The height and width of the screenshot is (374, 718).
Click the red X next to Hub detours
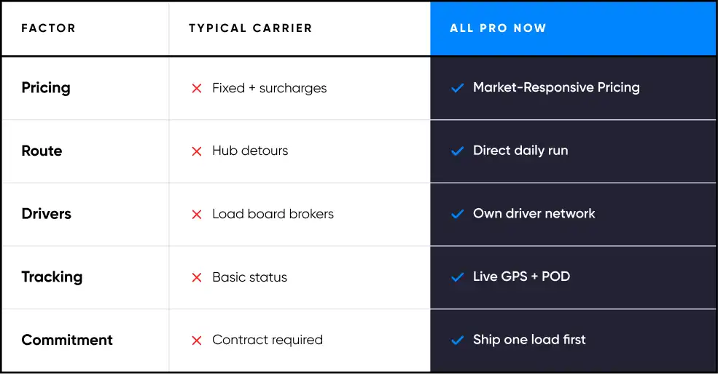197,151
